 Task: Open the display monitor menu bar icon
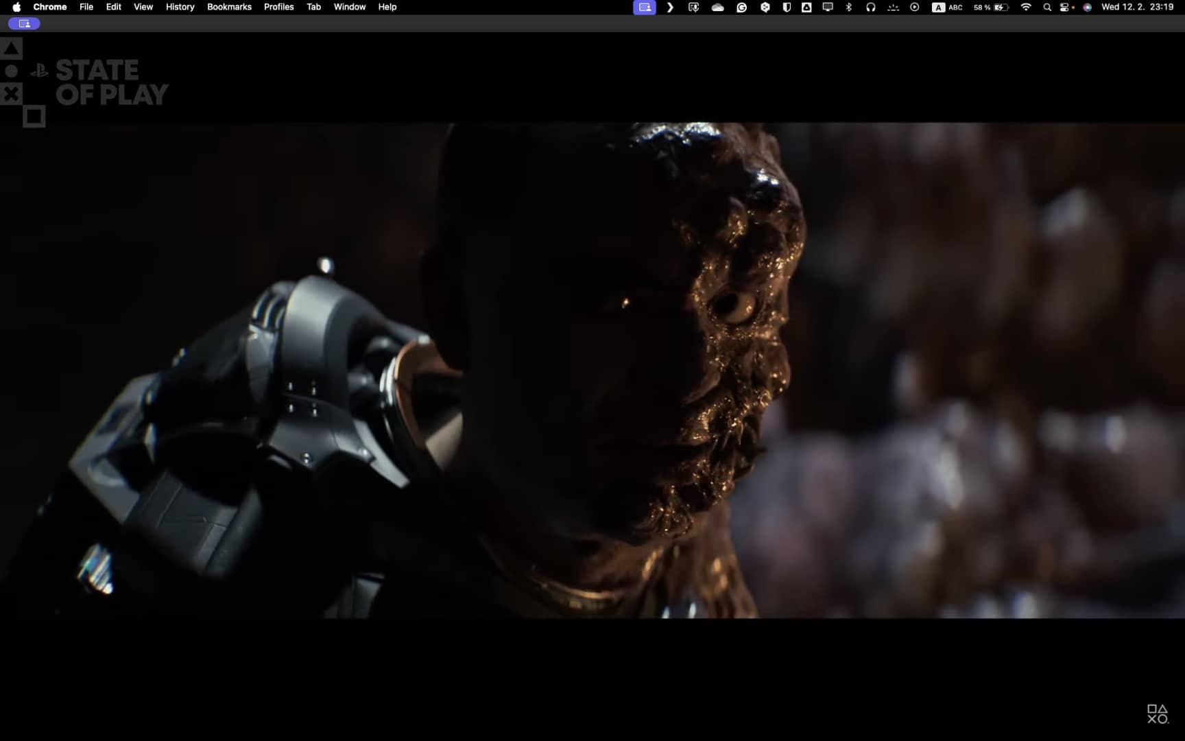(x=828, y=7)
